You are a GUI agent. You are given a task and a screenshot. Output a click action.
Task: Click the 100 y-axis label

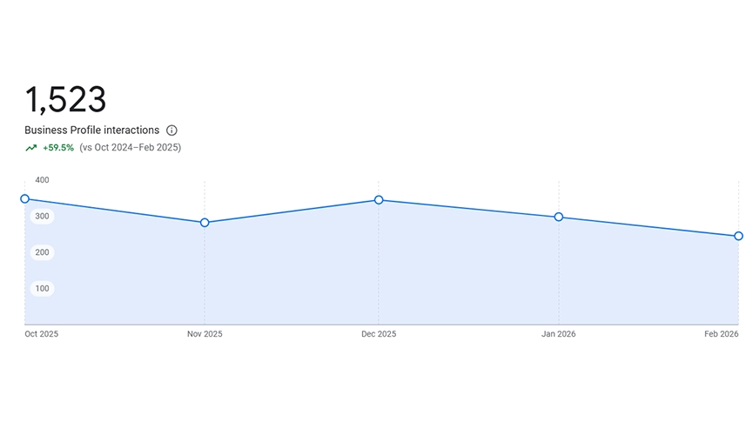point(42,288)
